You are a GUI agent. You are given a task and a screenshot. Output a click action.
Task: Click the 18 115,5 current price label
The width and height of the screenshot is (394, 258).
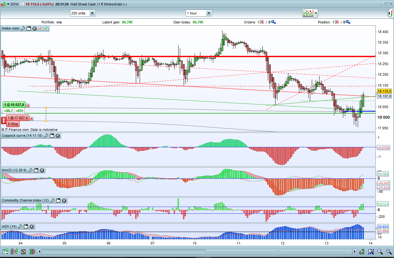pyautogui.click(x=384, y=91)
